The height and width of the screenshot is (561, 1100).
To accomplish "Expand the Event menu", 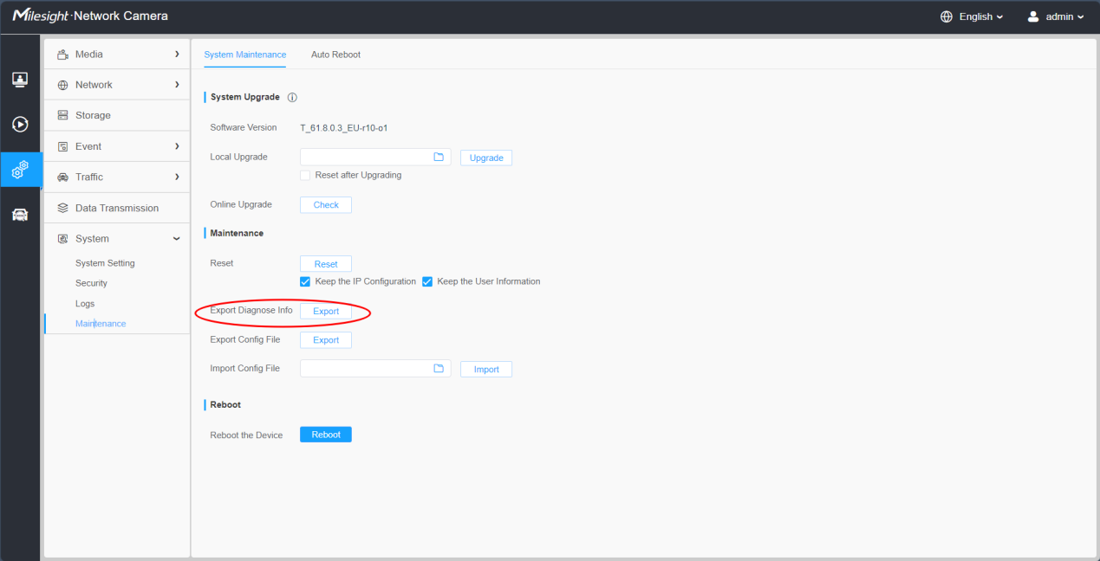I will tap(117, 146).
